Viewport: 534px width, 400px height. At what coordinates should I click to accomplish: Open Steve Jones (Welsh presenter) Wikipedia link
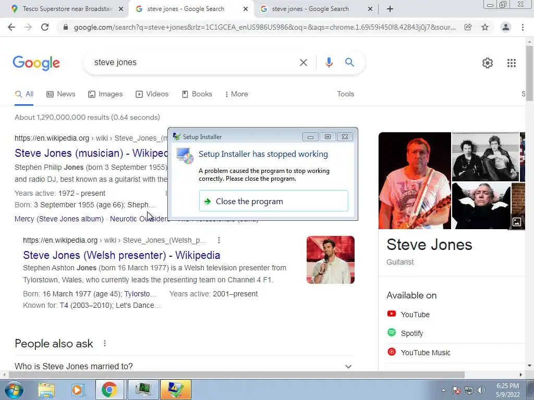[x=122, y=255]
